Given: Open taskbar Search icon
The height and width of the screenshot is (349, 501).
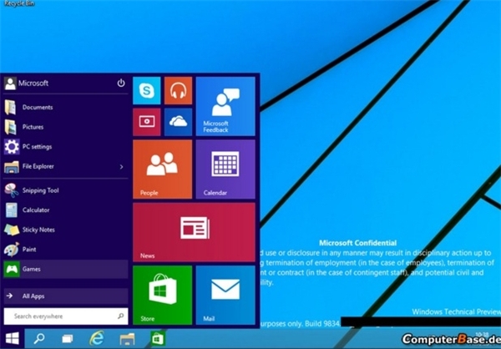Looking at the screenshot, I should click(39, 338).
